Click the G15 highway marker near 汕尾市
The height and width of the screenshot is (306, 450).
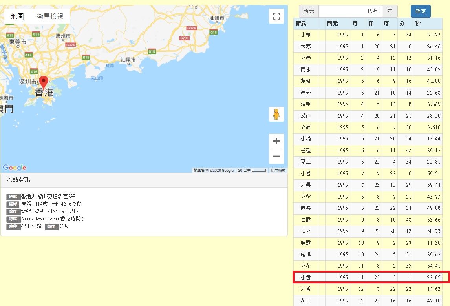point(152,51)
